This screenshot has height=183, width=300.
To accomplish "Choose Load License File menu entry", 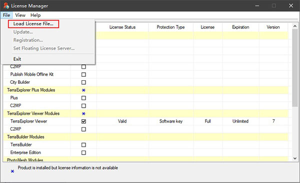I will [33, 24].
